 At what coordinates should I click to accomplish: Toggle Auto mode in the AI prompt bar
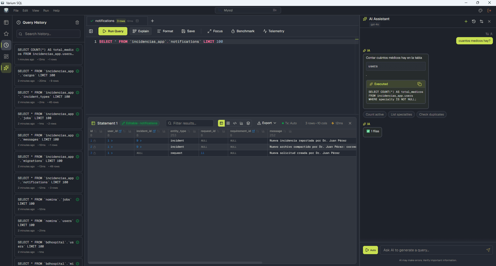370,250
